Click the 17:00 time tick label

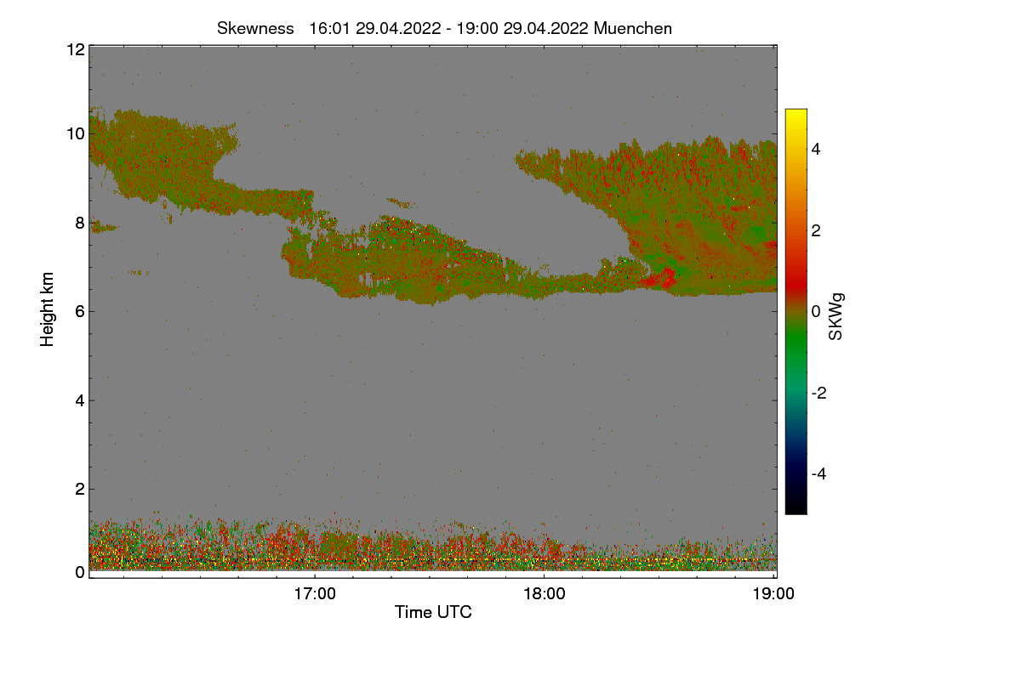(x=315, y=594)
